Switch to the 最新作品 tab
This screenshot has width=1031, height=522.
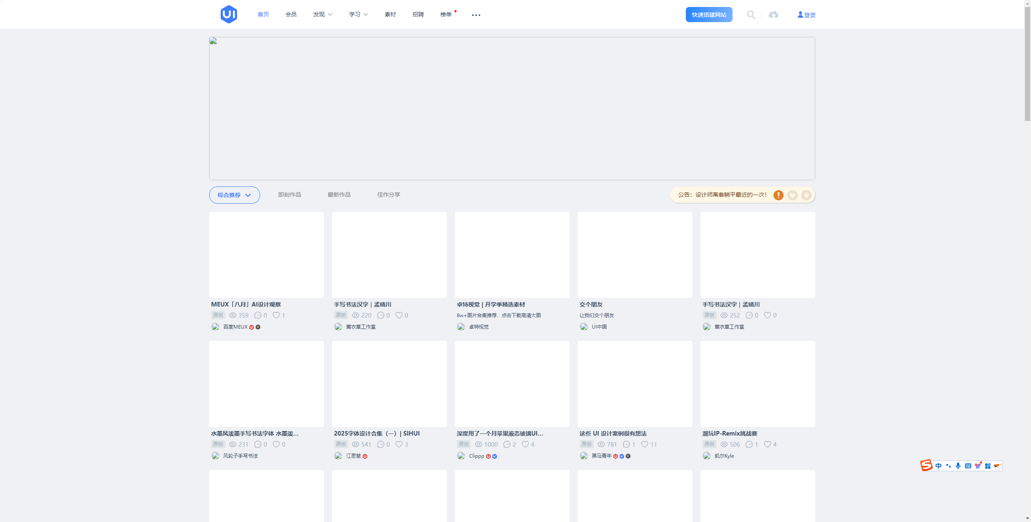click(339, 195)
